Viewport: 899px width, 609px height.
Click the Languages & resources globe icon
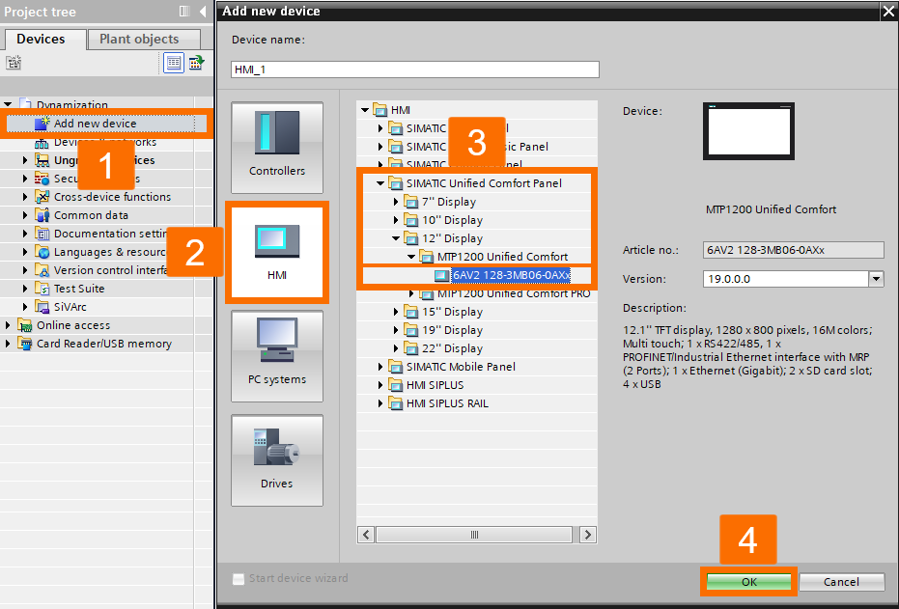42,252
